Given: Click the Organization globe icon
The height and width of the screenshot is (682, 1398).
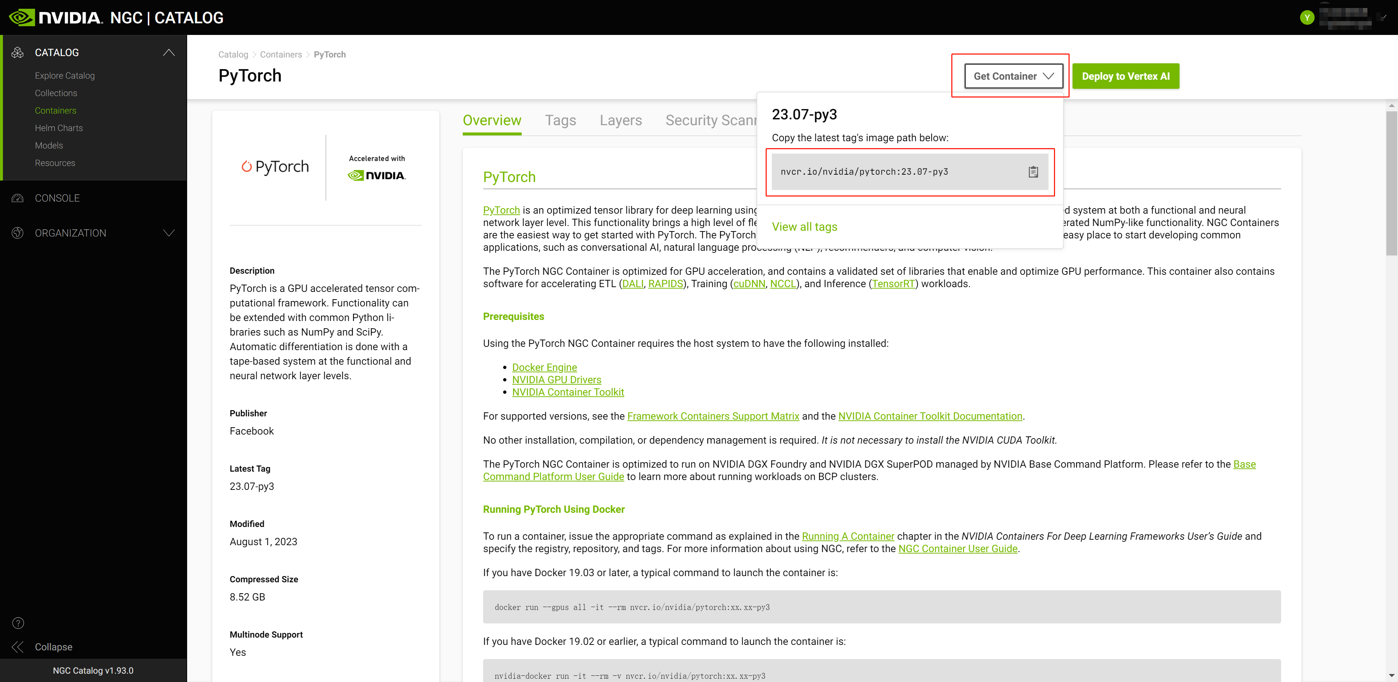Looking at the screenshot, I should 18,233.
